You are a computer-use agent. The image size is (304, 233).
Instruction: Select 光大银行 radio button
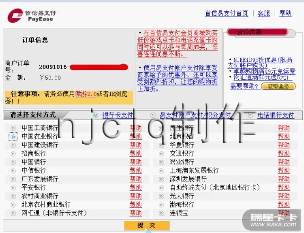tap(161, 196)
